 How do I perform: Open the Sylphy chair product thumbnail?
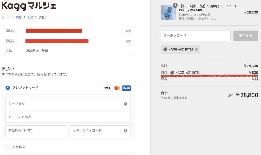point(168,13)
